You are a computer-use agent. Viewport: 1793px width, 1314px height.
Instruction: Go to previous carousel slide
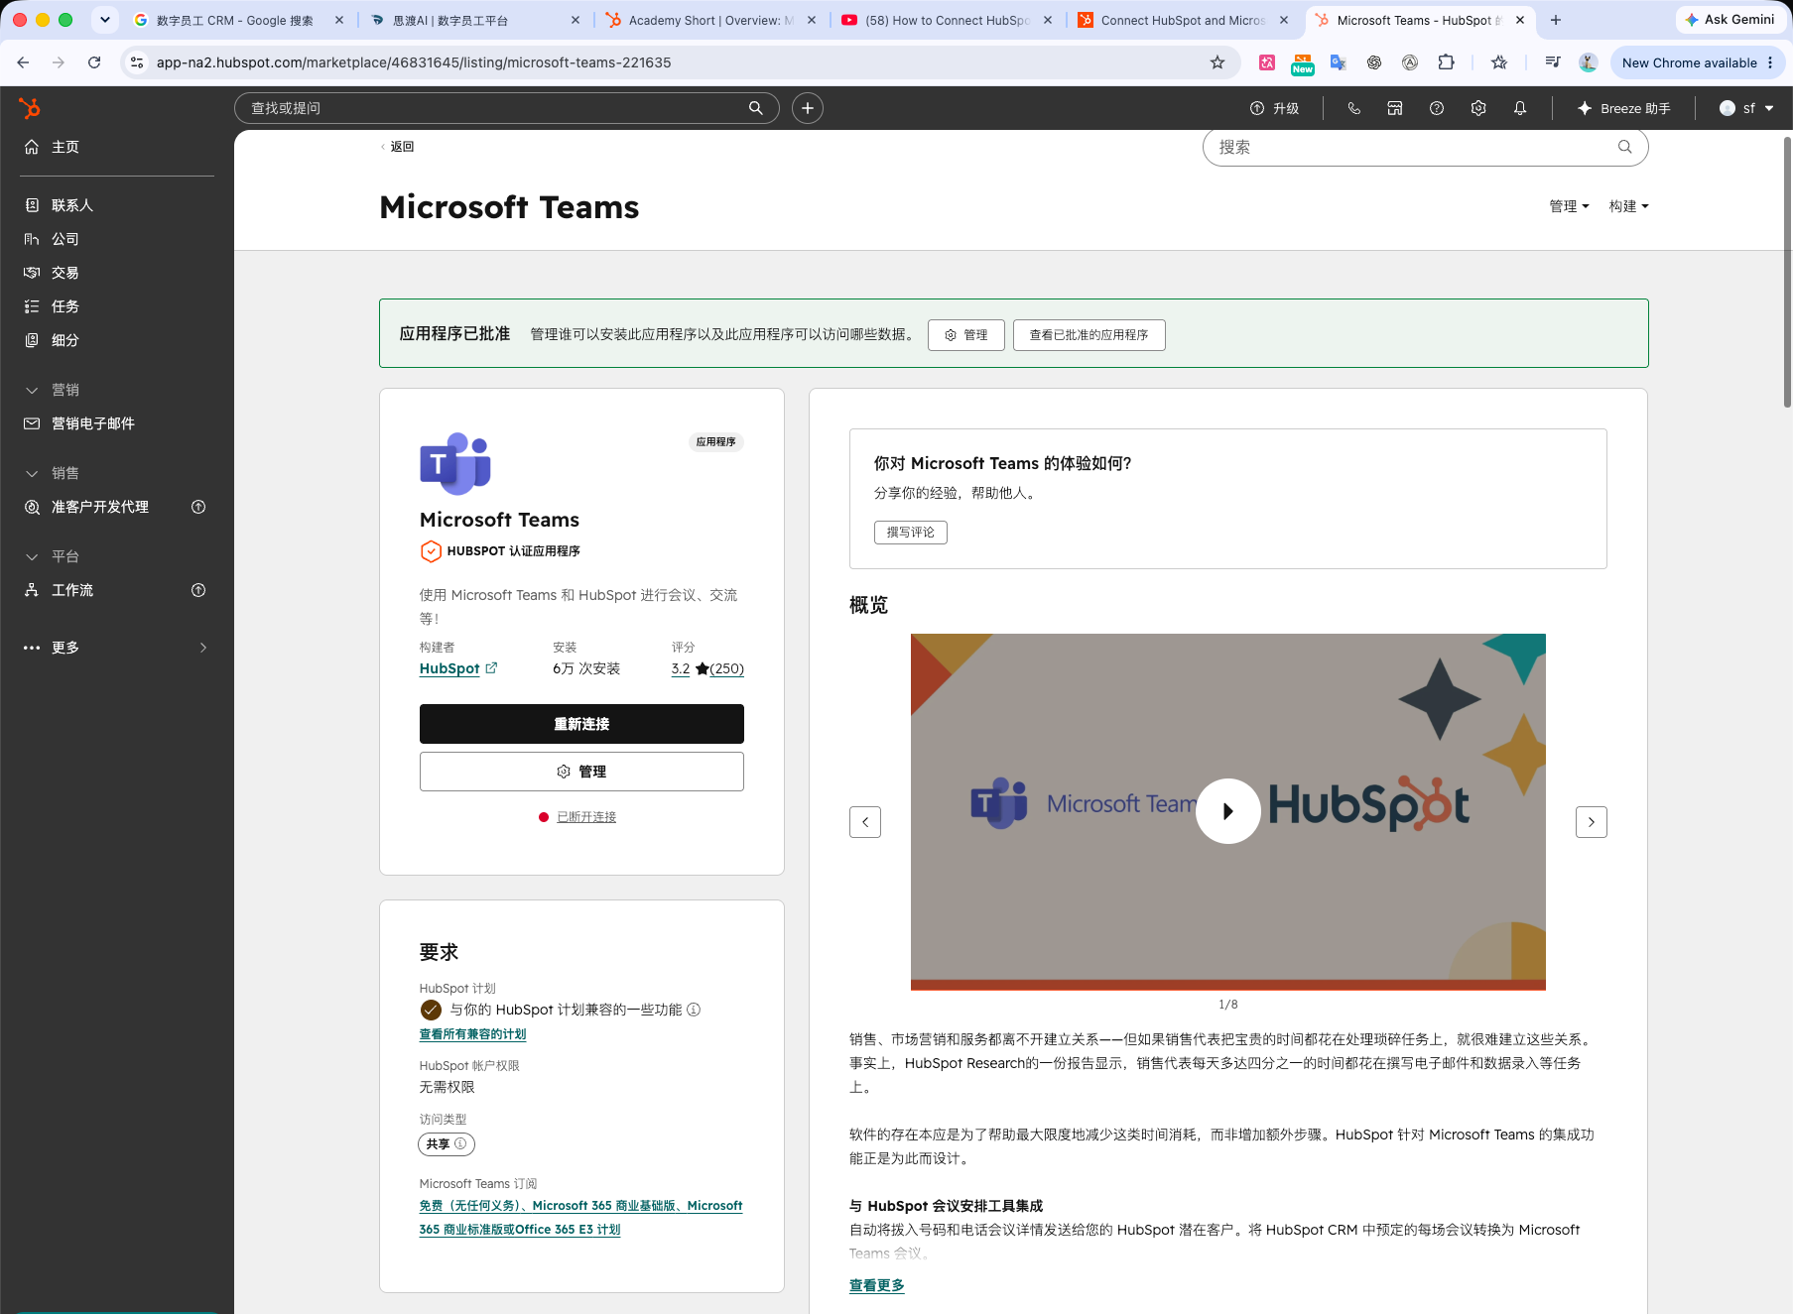click(865, 822)
